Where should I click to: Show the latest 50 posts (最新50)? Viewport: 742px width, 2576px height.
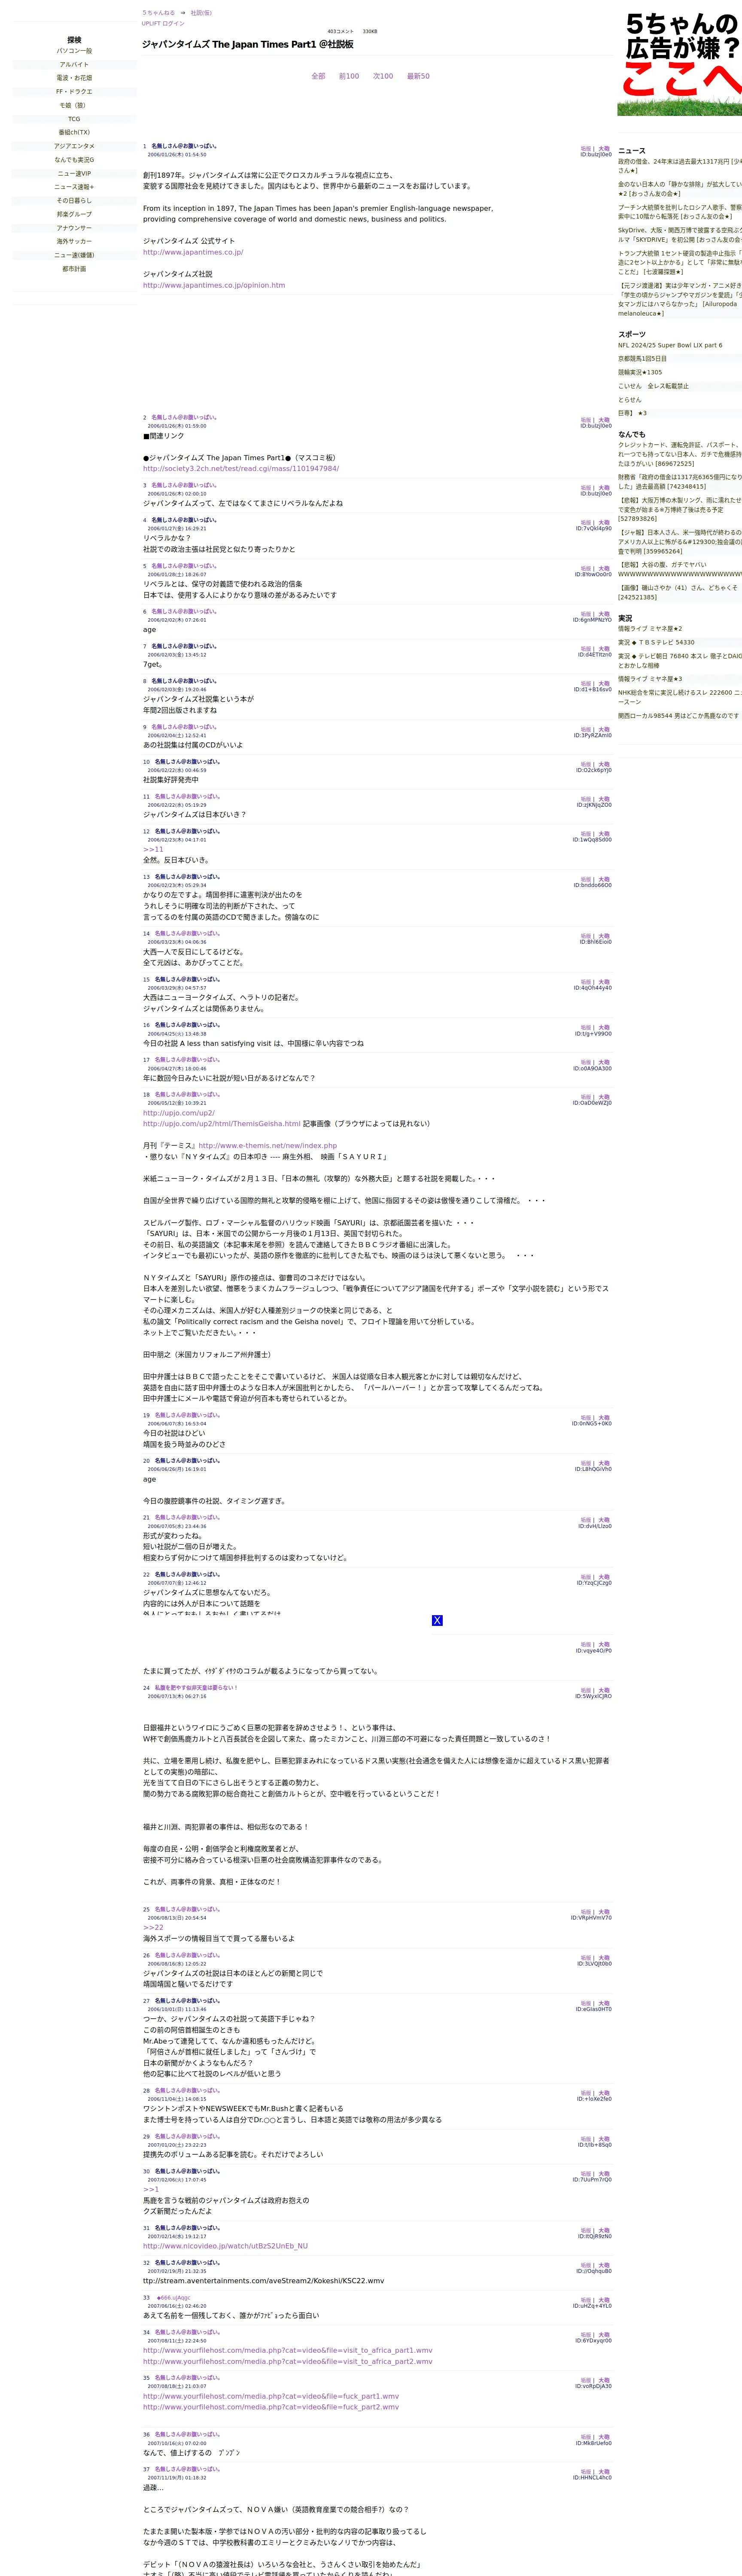pos(418,76)
